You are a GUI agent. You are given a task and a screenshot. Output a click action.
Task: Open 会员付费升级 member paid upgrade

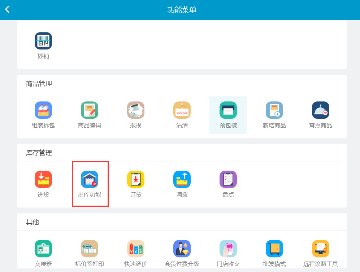(182, 254)
